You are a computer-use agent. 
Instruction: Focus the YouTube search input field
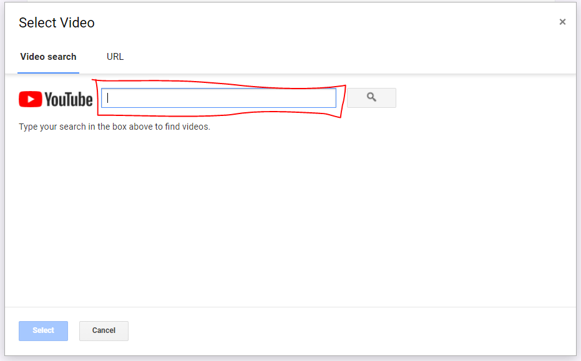click(x=218, y=98)
